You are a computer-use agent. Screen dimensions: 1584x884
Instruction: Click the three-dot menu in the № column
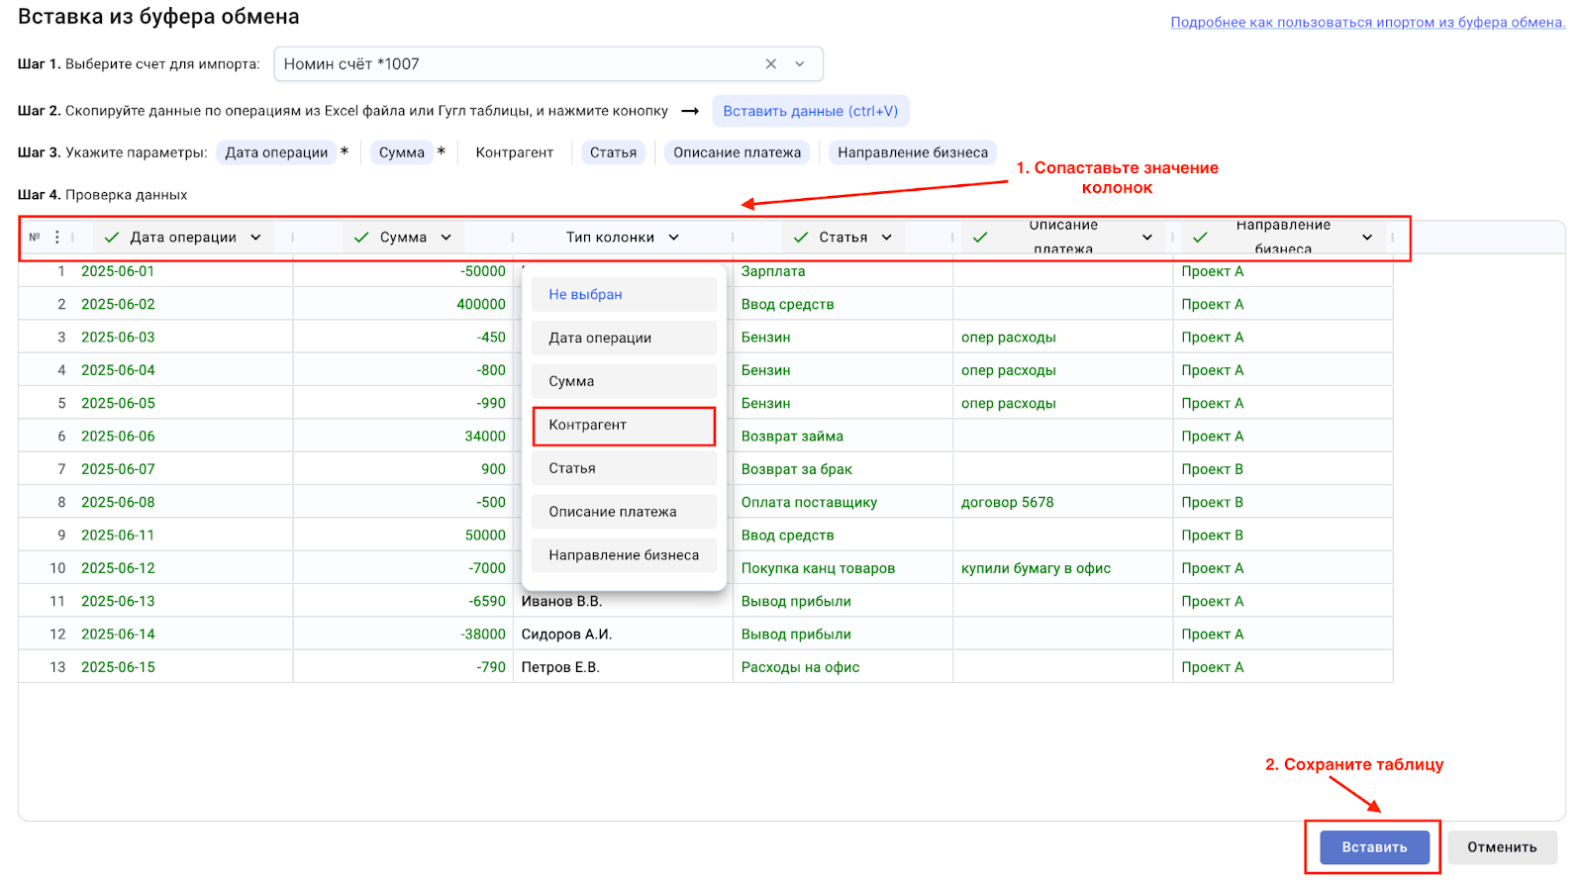[57, 238]
